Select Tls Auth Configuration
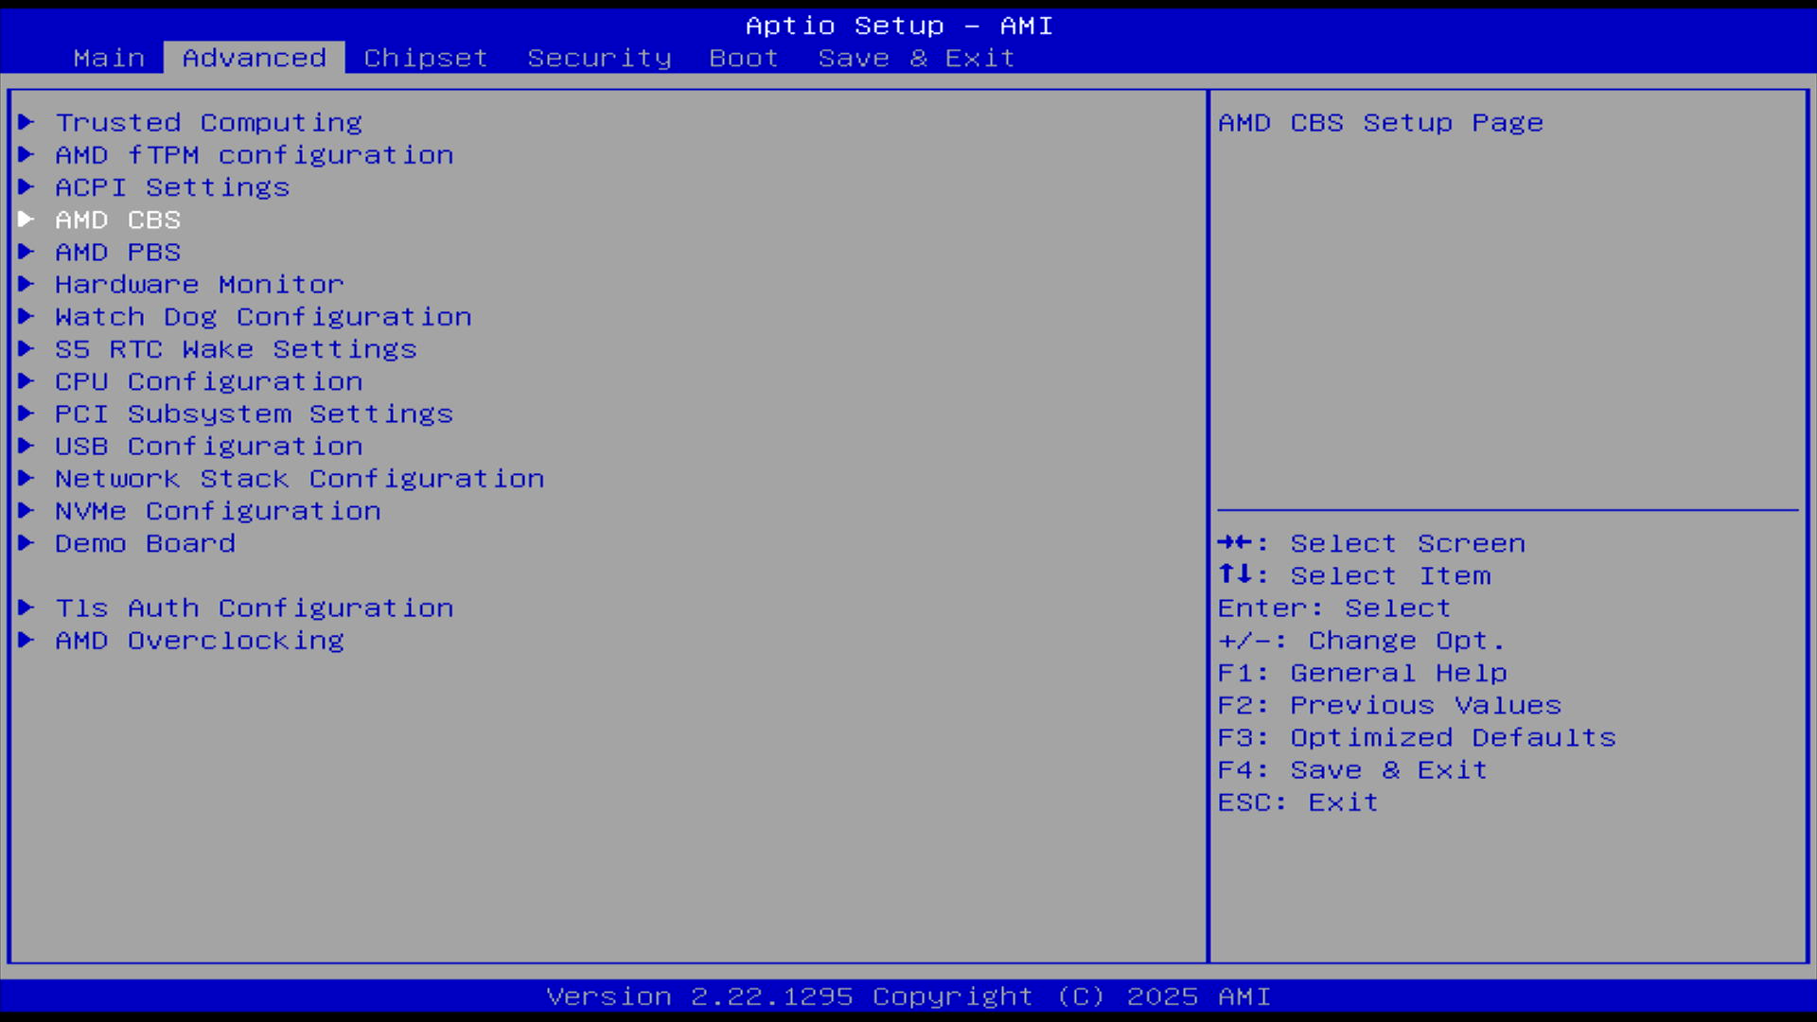This screenshot has height=1022, width=1817. (x=254, y=608)
